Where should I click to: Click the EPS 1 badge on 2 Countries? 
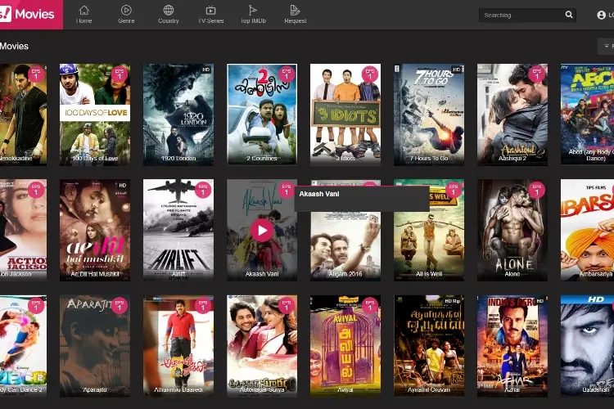pos(287,74)
